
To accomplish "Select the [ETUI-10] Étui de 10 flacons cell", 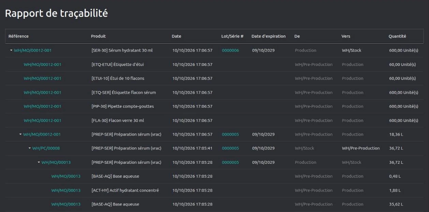I will (118, 78).
